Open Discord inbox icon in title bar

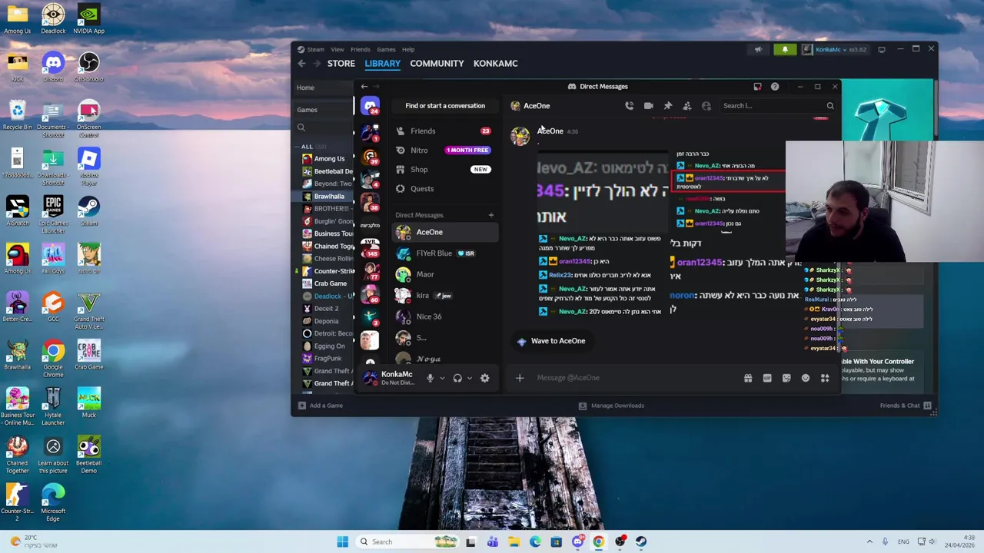point(757,87)
